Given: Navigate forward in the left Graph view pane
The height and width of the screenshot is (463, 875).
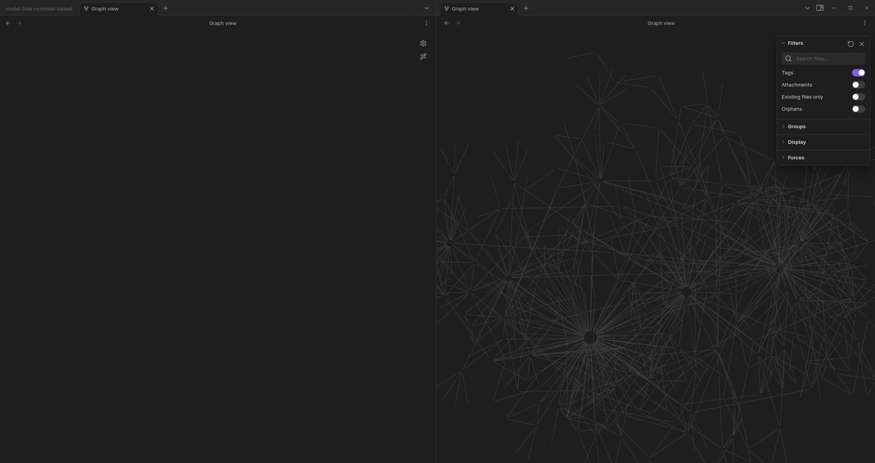Looking at the screenshot, I should coord(19,23).
